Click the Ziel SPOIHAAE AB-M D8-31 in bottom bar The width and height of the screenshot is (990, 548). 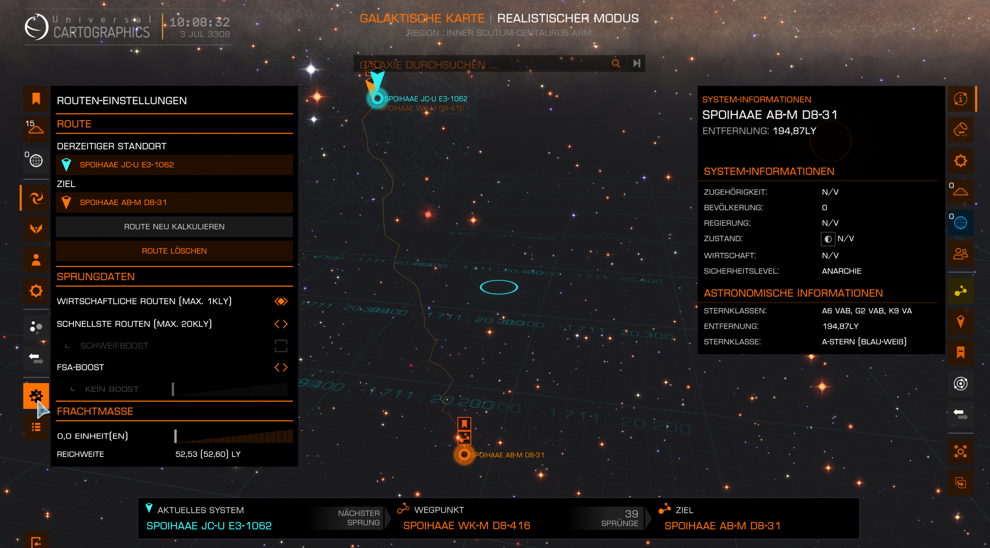722,525
